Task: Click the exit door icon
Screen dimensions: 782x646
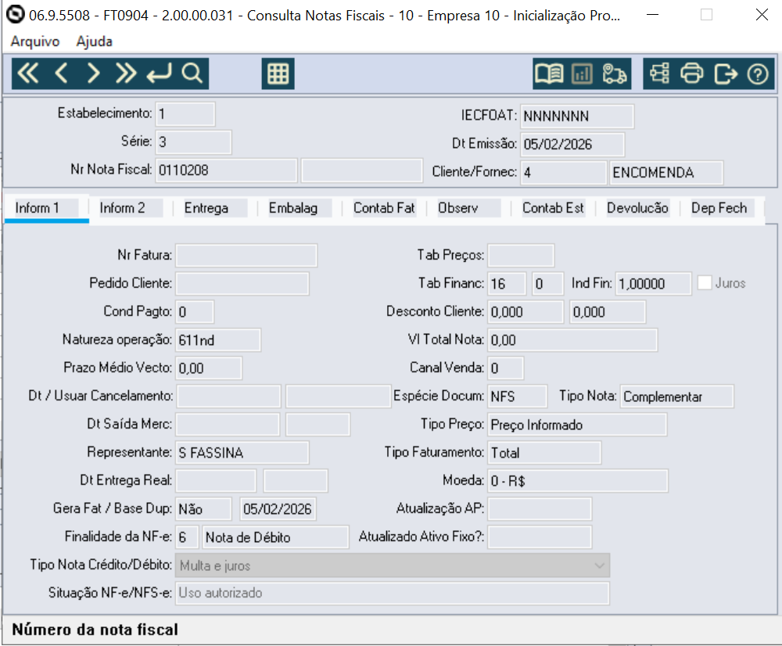Action: 725,74
